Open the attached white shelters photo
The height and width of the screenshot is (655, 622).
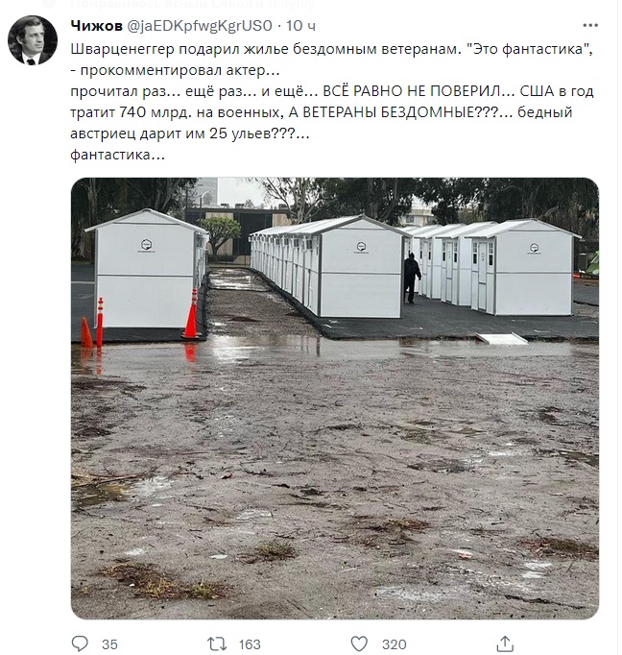(x=335, y=399)
